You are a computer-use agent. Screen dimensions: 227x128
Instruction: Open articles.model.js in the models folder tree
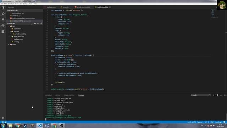tap(21, 34)
